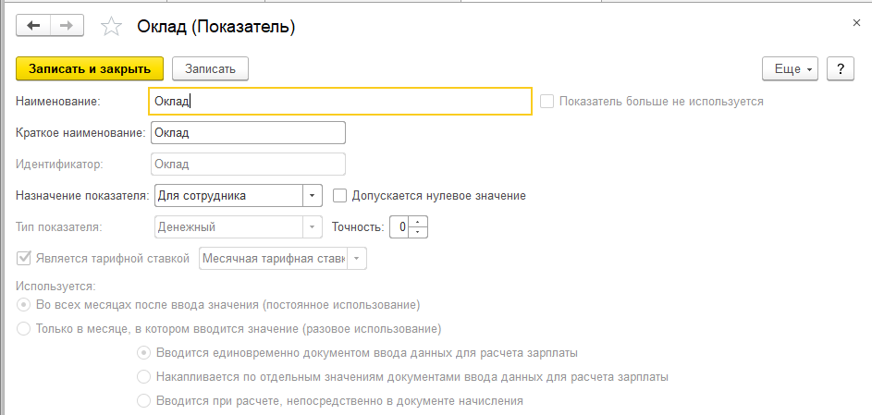Image resolution: width=872 pixels, height=415 pixels.
Task: Open the Тип показателя dropdown list
Action: point(312,226)
